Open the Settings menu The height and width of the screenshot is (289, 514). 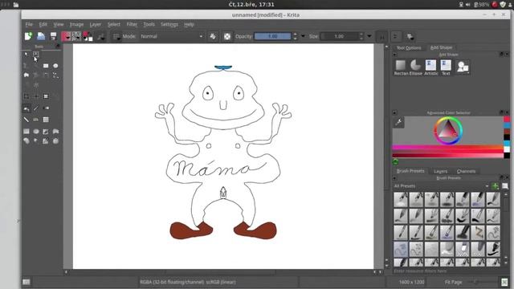point(169,24)
